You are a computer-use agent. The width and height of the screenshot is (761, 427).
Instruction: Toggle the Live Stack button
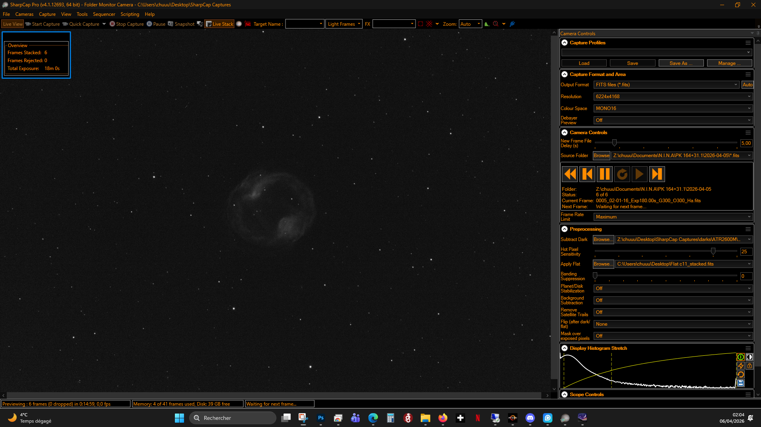pyautogui.click(x=219, y=24)
